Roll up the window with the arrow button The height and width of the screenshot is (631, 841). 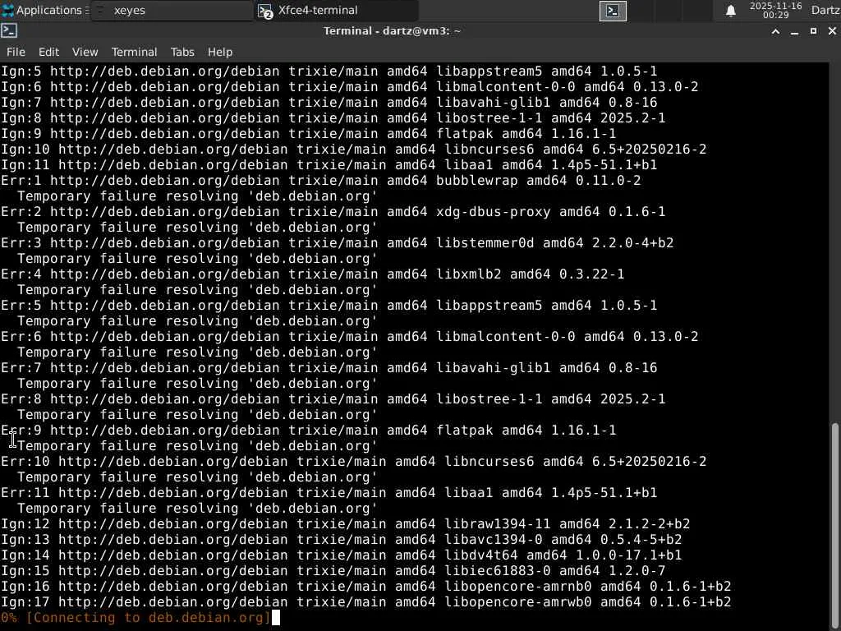click(775, 32)
